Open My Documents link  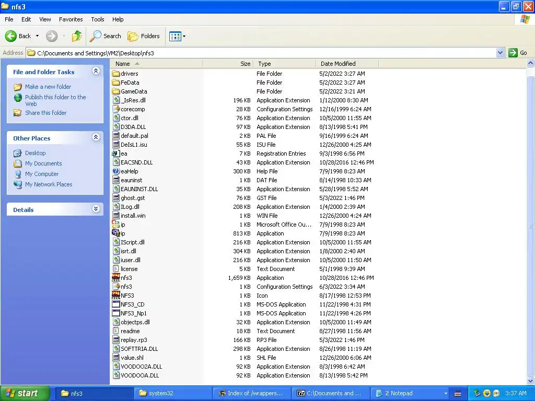[x=43, y=163]
